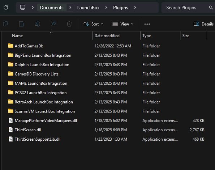Viewport: 215px width, 170px height.
Task: Click the Copy icon in toolbar
Action: tap(5, 24)
